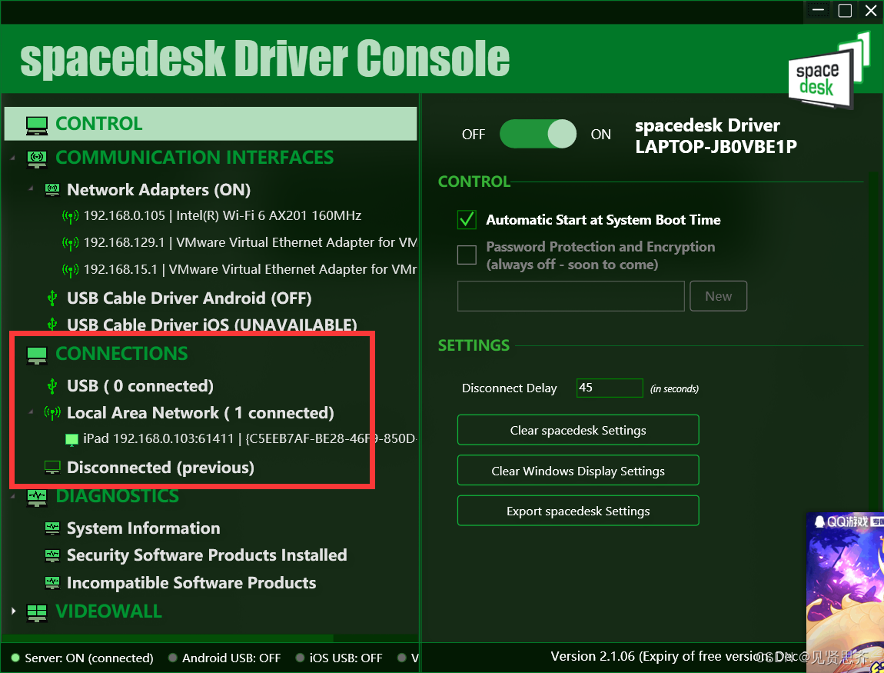The image size is (884, 673).
Task: Toggle the spacedesk Driver OFF/ON switch
Action: (538, 135)
